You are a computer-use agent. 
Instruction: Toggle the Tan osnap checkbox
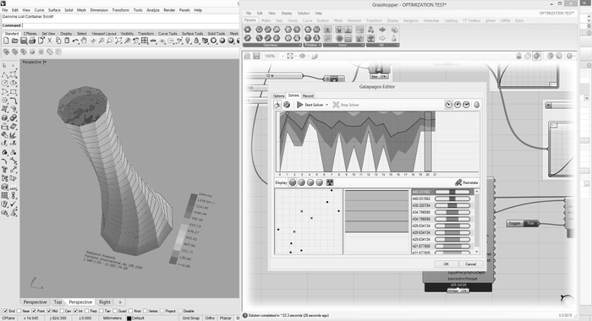(101, 311)
